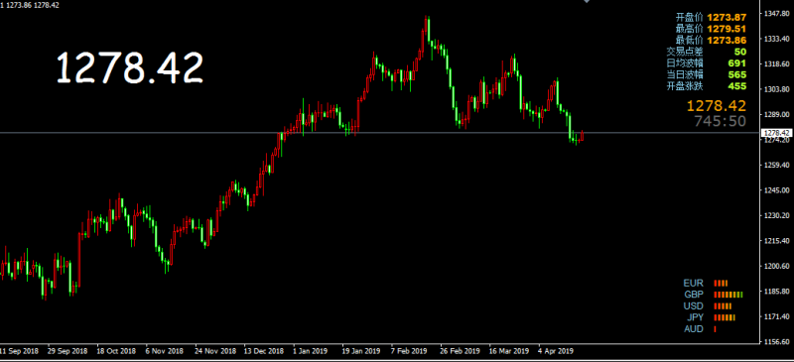Click the 1156.60 price axis label
This screenshot has width=794, height=362.
pos(778,342)
